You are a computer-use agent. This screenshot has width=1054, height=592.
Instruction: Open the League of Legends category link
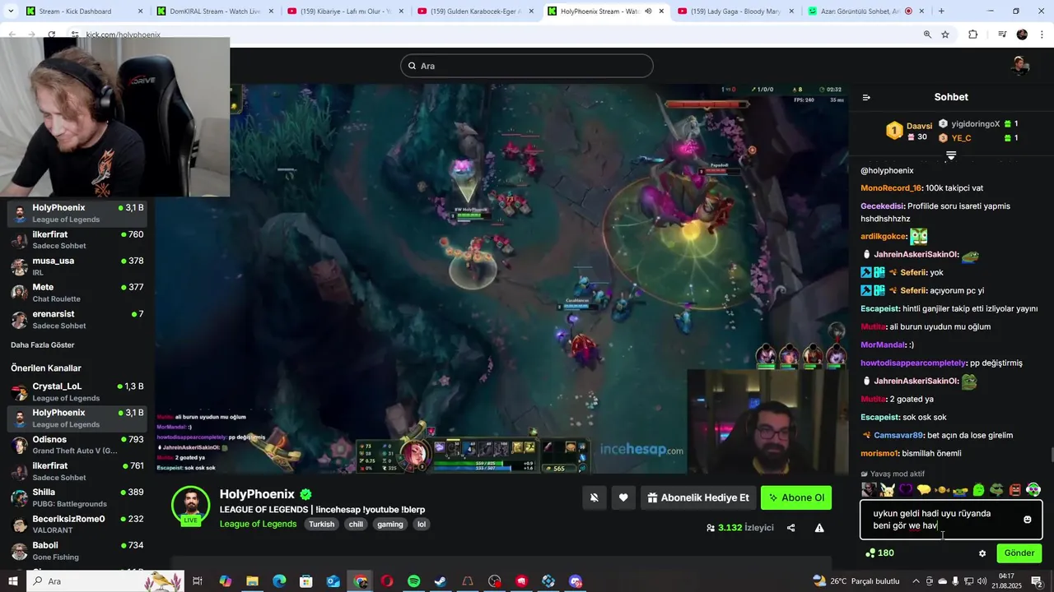click(x=258, y=524)
